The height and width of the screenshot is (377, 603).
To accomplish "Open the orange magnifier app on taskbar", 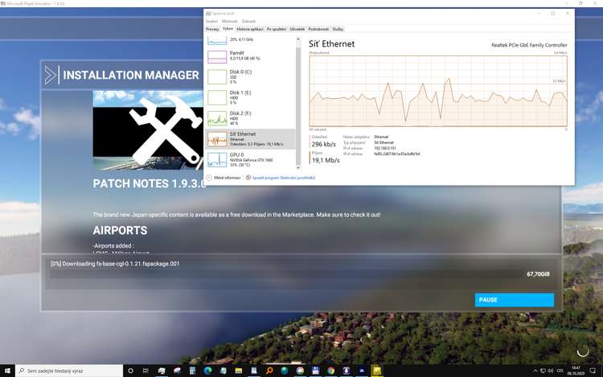I will pos(269,371).
